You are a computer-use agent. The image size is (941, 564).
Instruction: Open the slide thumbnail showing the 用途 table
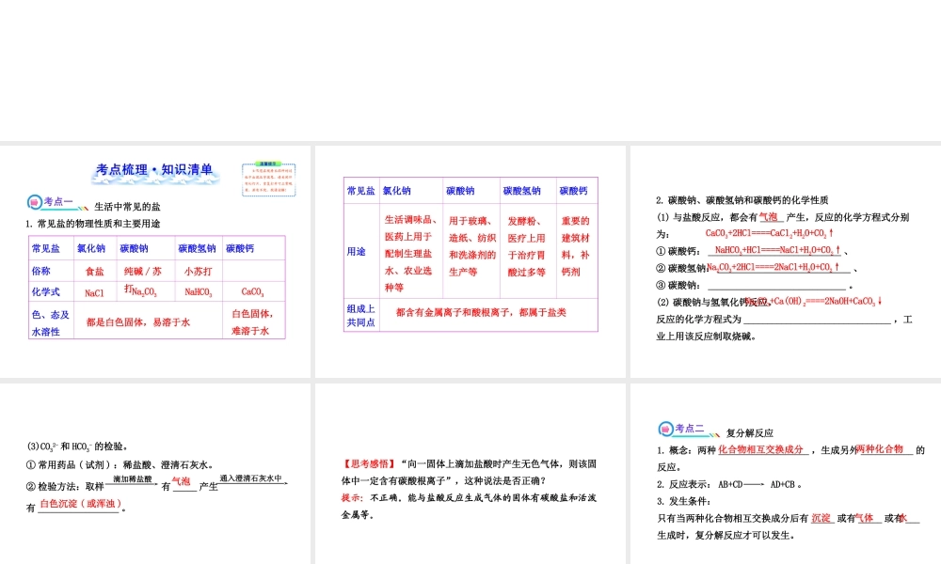coord(470,261)
